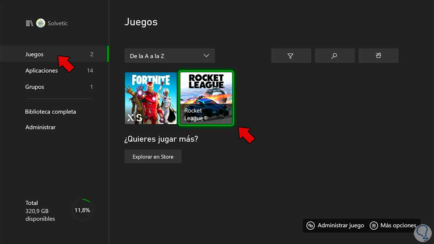The image size is (434, 244).
Task: Open the Solvetic profile avatar
Action: click(41, 23)
